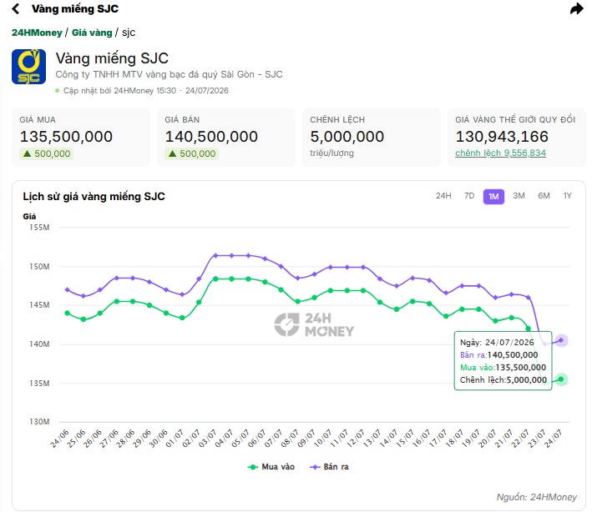592x512 pixels.
Task: Select the 24/07 purple Bán ra point
Action: point(561,340)
